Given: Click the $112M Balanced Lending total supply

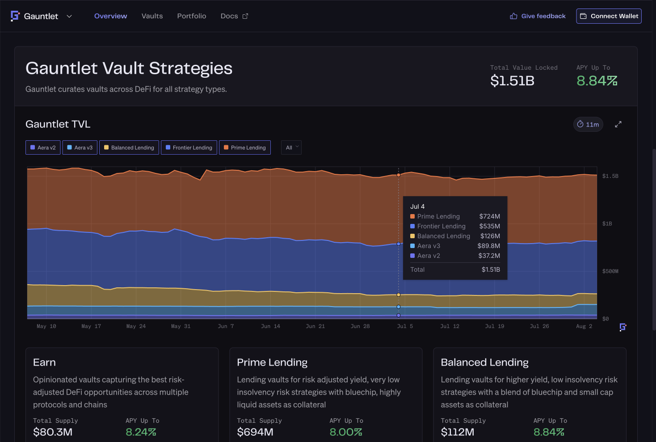Looking at the screenshot, I should point(458,432).
